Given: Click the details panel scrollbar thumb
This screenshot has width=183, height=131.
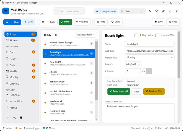Looking at the screenshot, I should click(179, 55).
